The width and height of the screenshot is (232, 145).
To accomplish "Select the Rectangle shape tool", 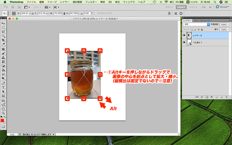I will pos(3,96).
